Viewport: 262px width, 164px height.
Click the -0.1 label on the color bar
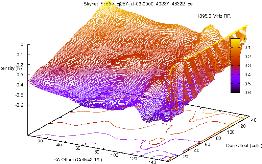point(247,47)
